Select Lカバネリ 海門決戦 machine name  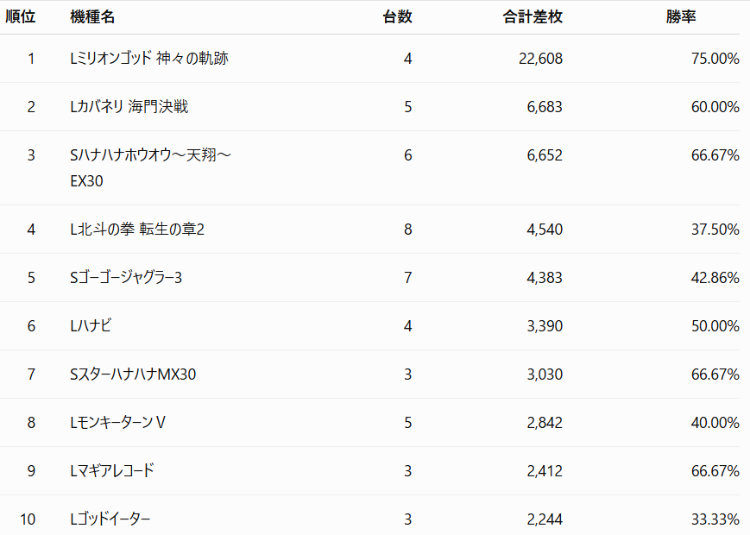(129, 107)
